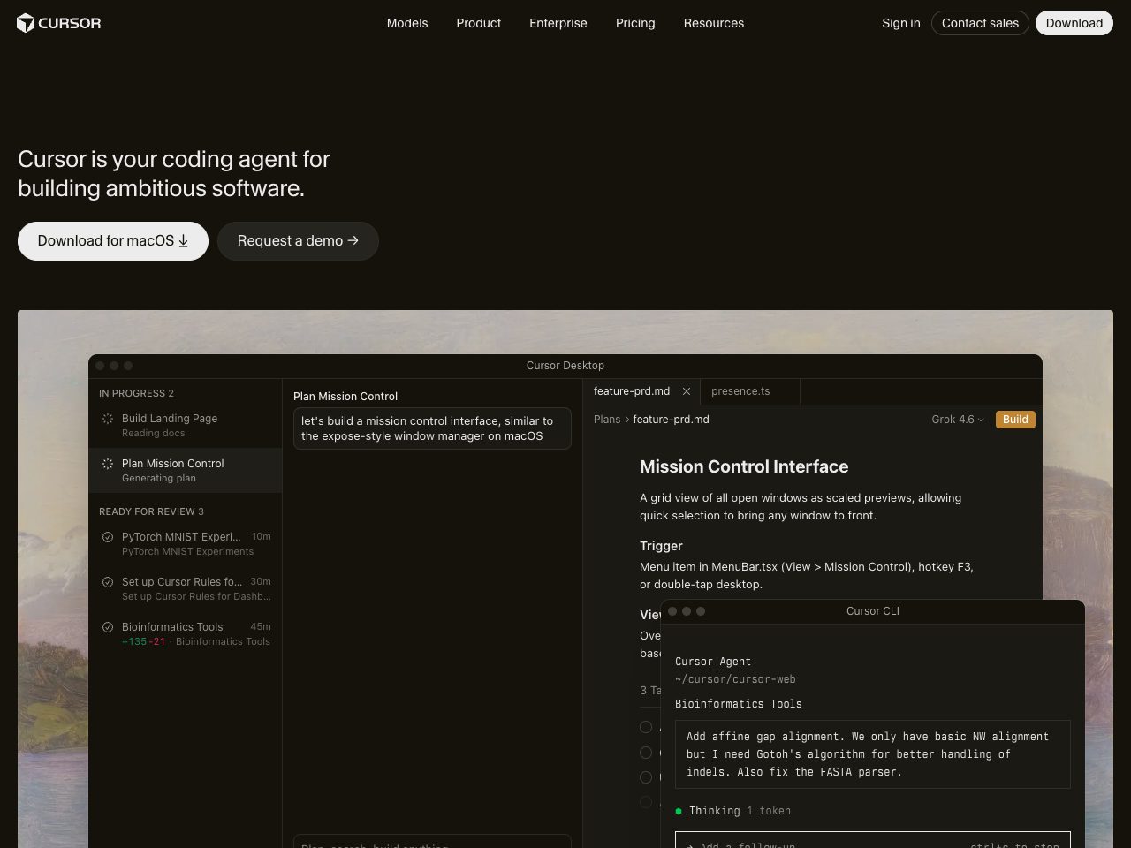
Task: Click the "READY FOR REVIEW 3" section label
Action: [151, 511]
